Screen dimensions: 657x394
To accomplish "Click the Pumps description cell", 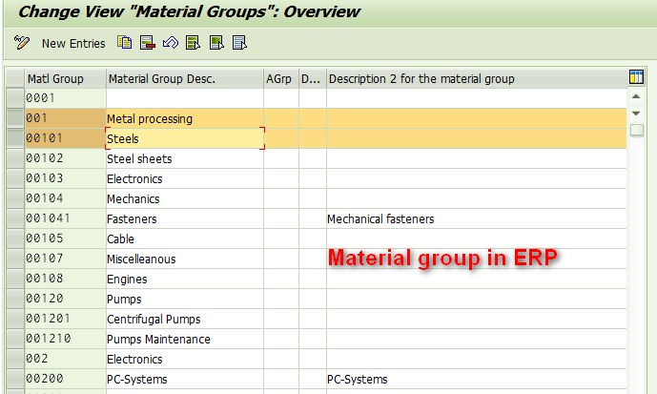I will (x=185, y=300).
